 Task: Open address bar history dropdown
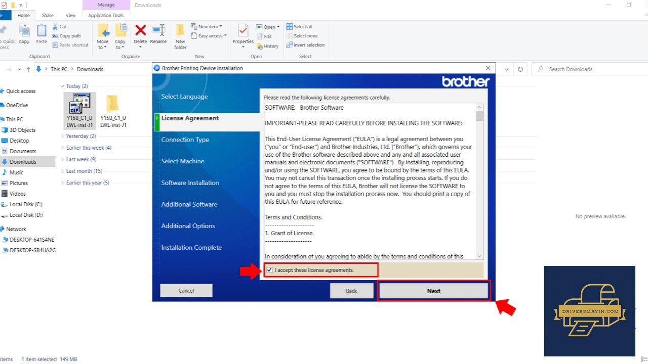point(508,69)
